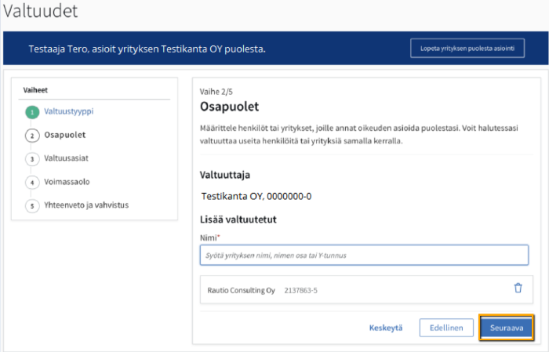Image resolution: width=549 pixels, height=352 pixels.
Task: Click the Nimi field label
Action: [x=209, y=237]
